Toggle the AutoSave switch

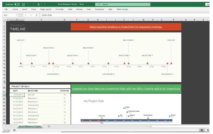pyautogui.click(x=17, y=4)
